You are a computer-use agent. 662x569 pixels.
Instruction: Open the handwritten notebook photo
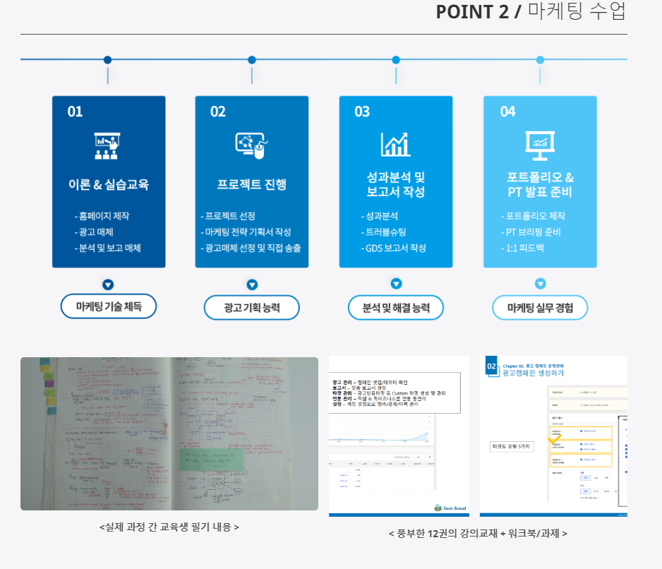(x=169, y=434)
